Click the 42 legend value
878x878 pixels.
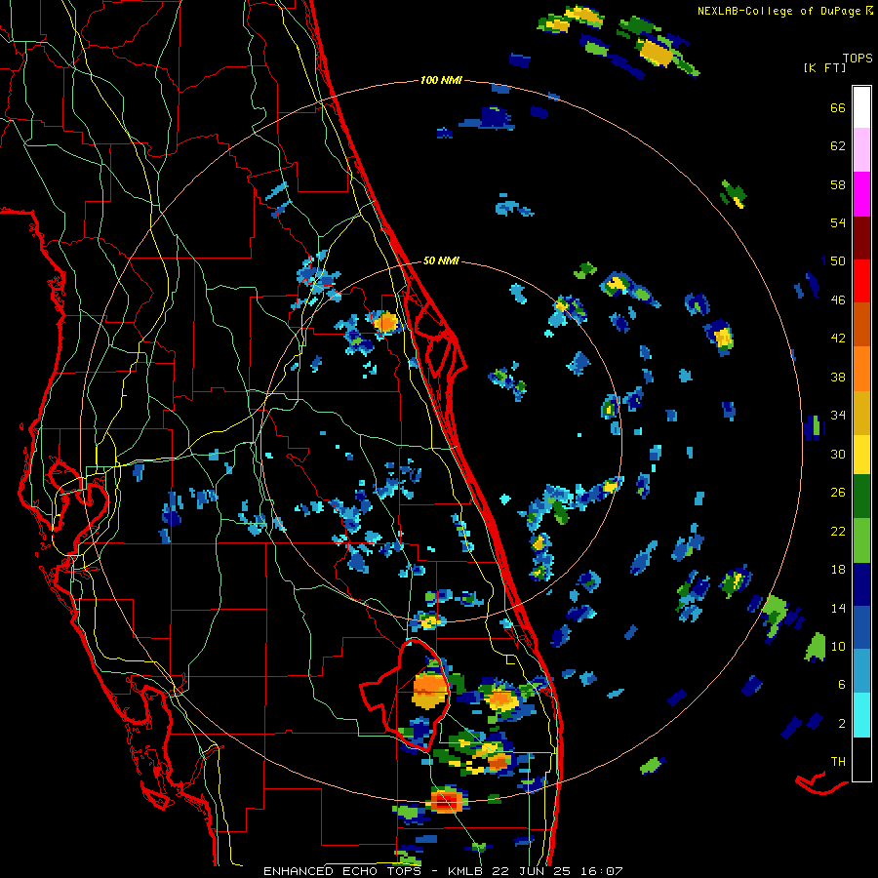click(838, 339)
